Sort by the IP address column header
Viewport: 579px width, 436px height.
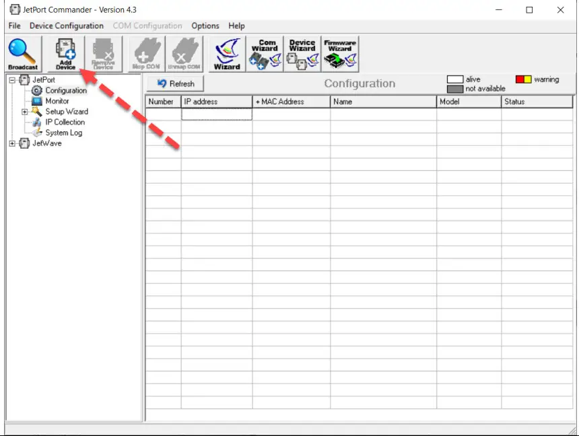pyautogui.click(x=217, y=102)
